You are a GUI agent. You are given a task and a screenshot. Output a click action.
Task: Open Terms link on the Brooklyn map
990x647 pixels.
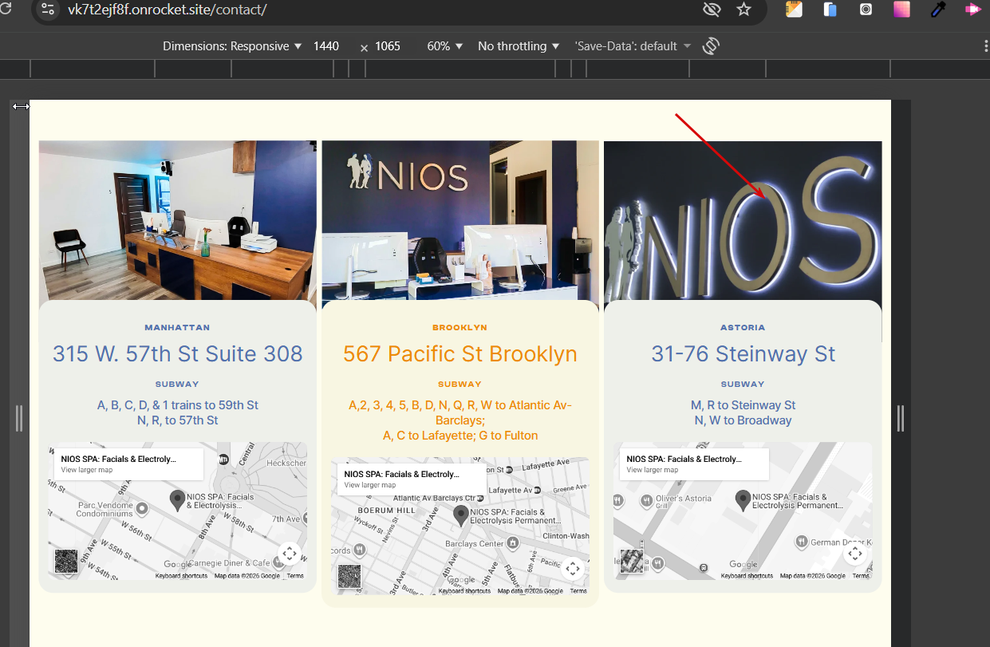click(x=578, y=591)
